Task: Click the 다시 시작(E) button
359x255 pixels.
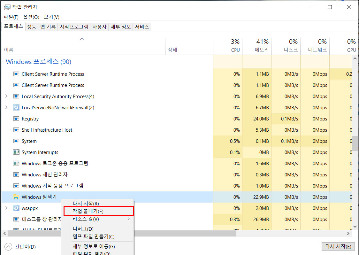Action: click(x=338, y=246)
